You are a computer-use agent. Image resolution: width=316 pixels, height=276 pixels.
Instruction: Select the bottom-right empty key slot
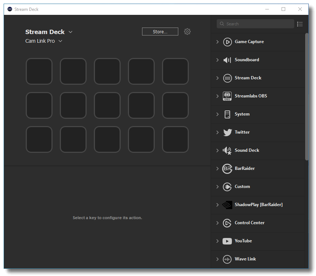[175, 139]
